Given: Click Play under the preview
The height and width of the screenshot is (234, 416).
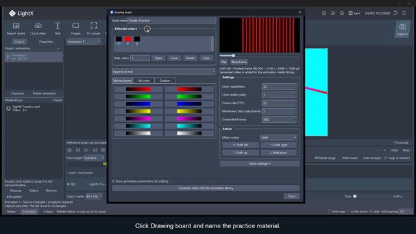Looking at the screenshot, I should [224, 62].
